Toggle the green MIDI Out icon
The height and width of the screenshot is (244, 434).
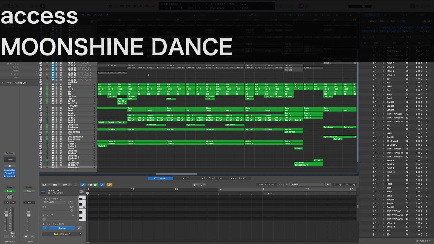coord(95,185)
